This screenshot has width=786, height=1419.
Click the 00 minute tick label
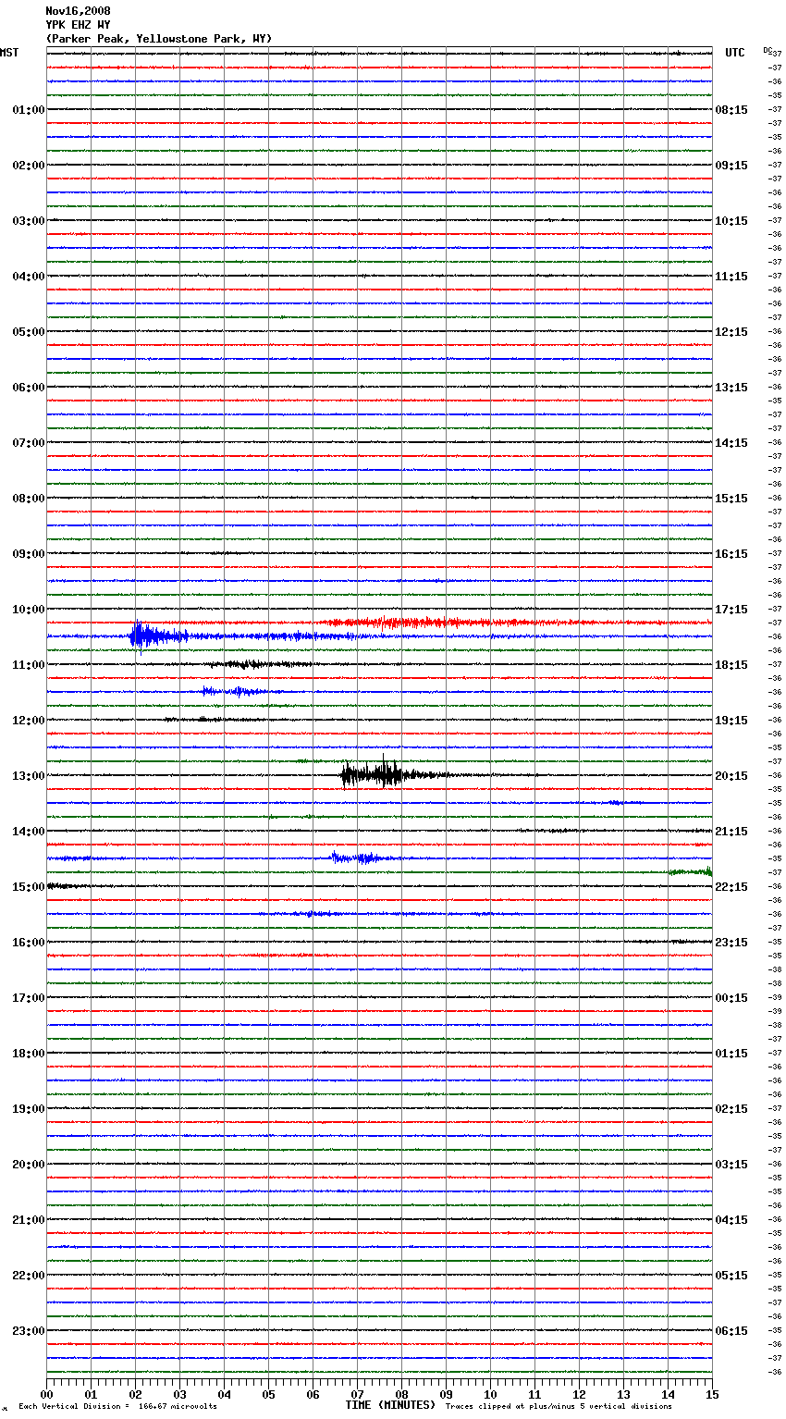click(x=46, y=1394)
